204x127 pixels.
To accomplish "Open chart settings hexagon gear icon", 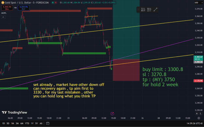I will point(199,118).
